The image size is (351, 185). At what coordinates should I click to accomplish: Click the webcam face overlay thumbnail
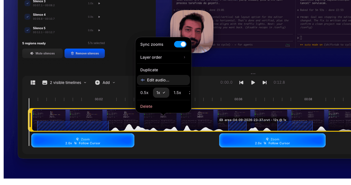point(192,32)
